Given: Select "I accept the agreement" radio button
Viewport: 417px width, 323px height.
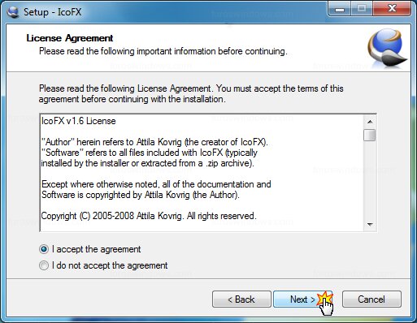Looking at the screenshot, I should pyautogui.click(x=44, y=249).
